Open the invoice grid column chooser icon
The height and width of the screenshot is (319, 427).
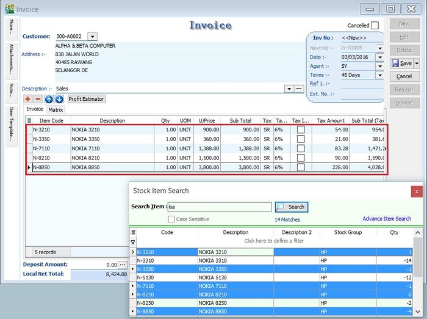pyautogui.click(x=29, y=121)
